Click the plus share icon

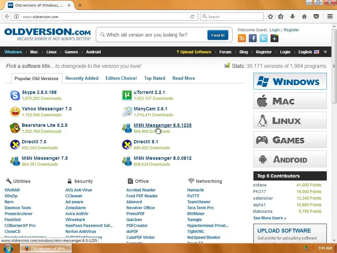[x=274, y=38]
